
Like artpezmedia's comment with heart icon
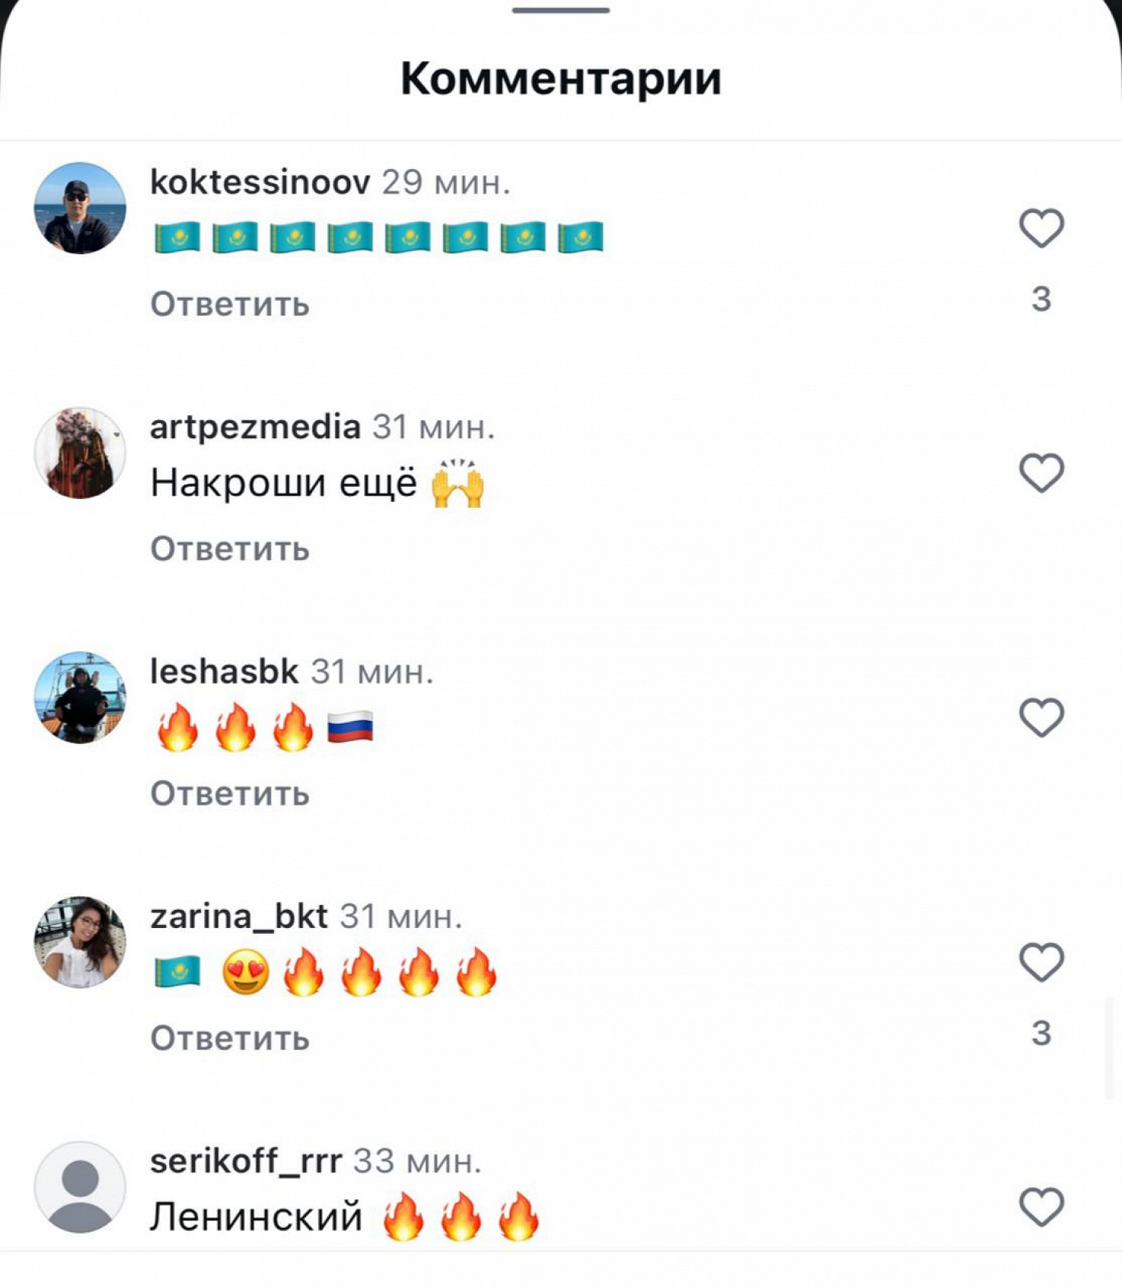[1041, 473]
